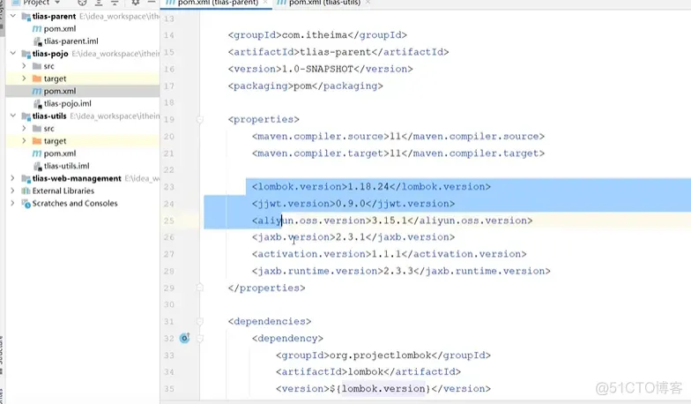The width and height of the screenshot is (691, 404).
Task: Click orange target folder icon under tlias-pojo
Action: (37, 79)
